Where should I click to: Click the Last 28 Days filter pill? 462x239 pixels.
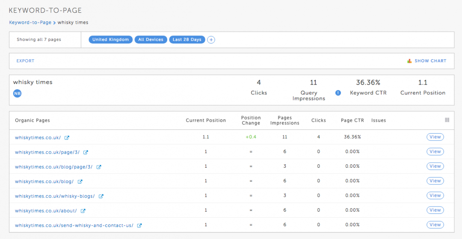187,40
